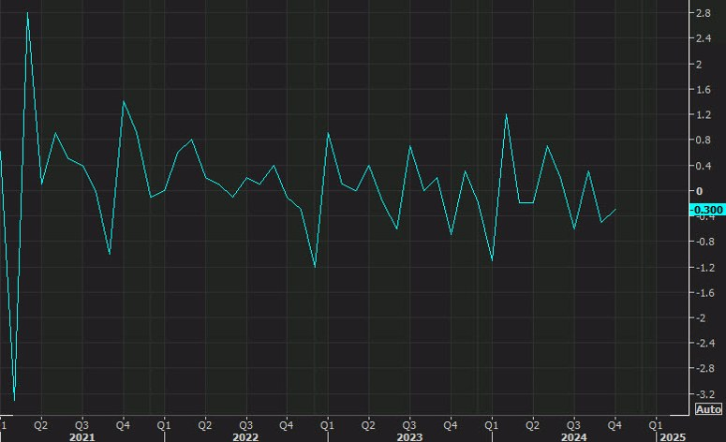Click the 1.2 axis value

pyautogui.click(x=704, y=115)
